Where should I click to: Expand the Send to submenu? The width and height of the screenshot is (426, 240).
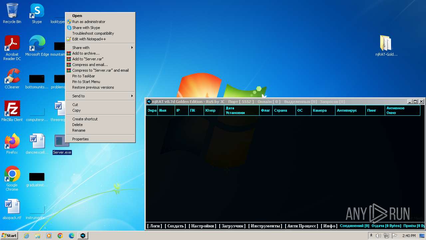pos(100,96)
